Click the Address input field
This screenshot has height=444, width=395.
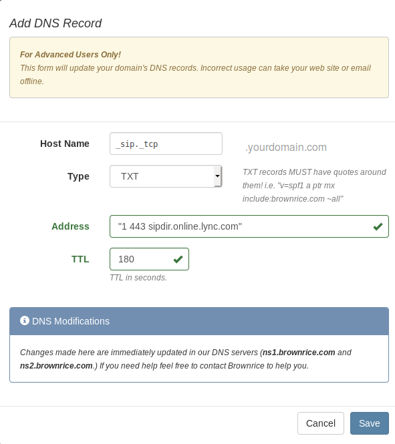pyautogui.click(x=249, y=226)
